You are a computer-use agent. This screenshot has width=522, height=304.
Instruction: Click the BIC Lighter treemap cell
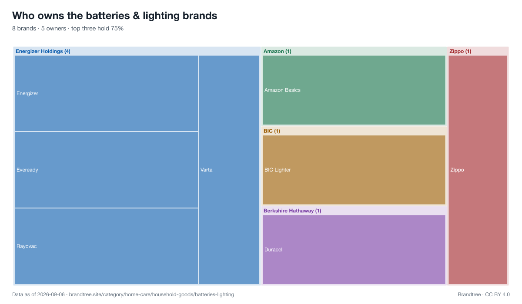pyautogui.click(x=354, y=170)
